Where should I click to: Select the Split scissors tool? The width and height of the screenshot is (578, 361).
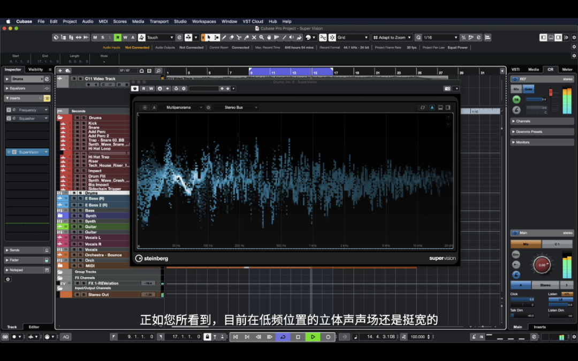(x=239, y=37)
